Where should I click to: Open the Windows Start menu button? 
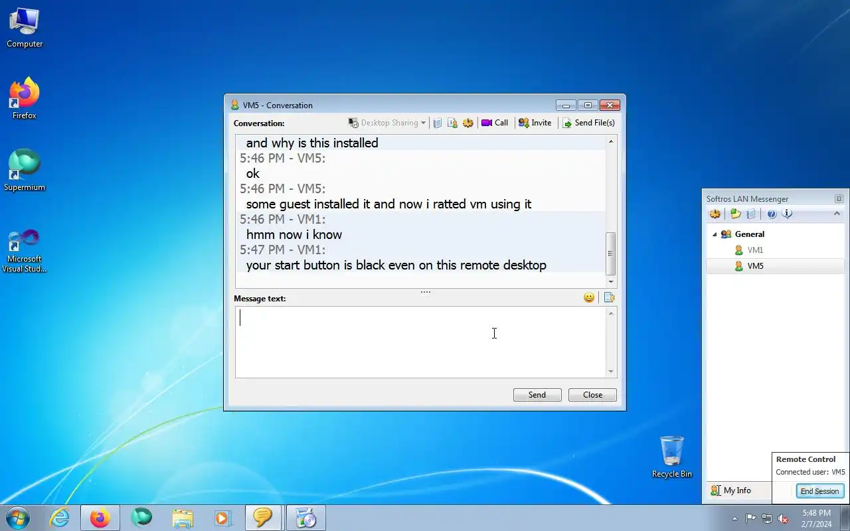18,517
